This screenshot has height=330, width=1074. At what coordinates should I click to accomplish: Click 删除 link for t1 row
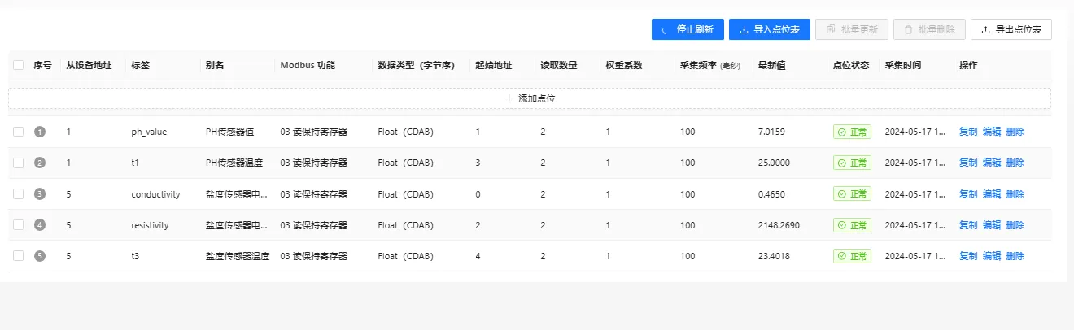tap(1015, 163)
